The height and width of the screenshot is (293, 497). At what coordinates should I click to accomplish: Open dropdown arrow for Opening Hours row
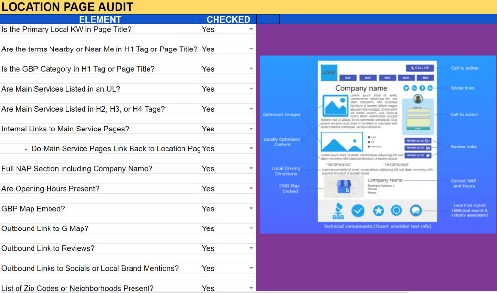pyautogui.click(x=251, y=188)
